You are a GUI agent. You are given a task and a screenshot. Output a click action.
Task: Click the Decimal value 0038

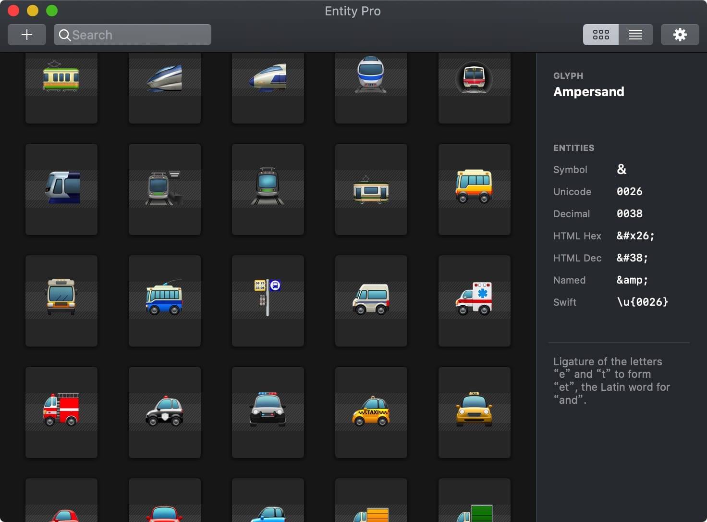(630, 213)
